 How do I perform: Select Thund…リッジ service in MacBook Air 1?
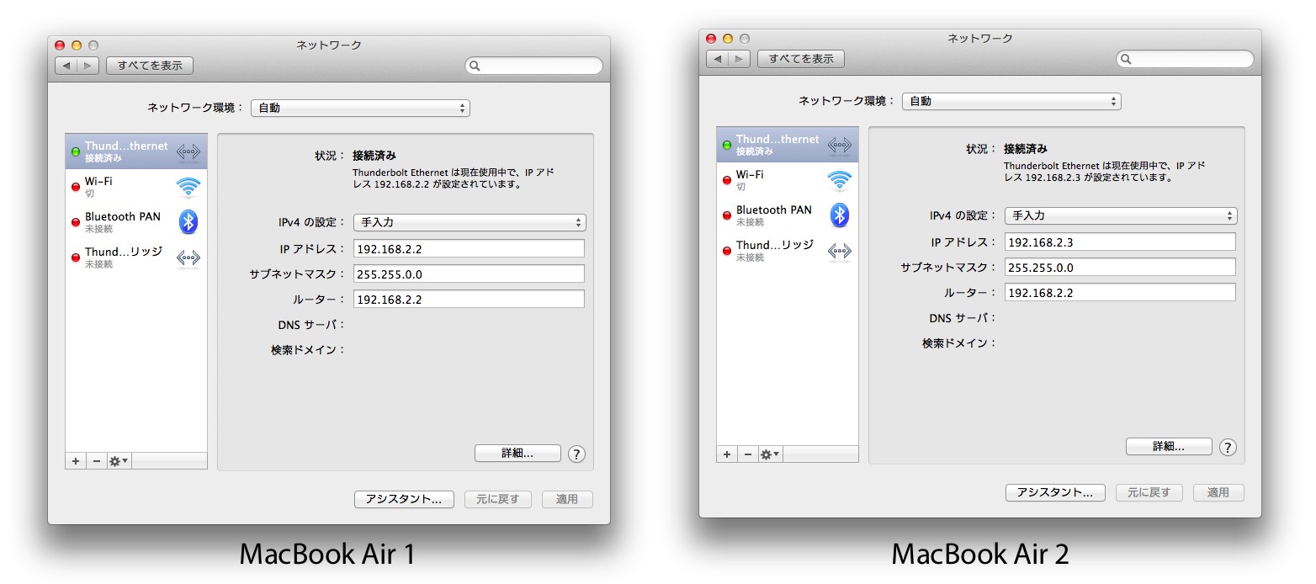point(136,257)
